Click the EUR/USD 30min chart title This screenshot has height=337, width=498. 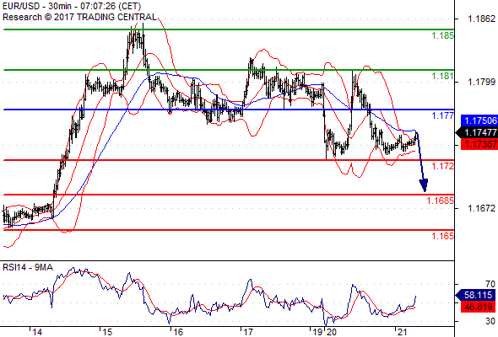[x=72, y=7]
